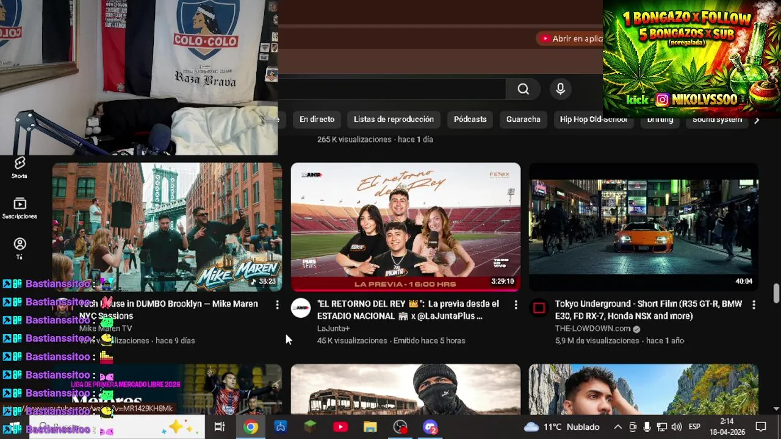Open the taskbar clock showing 2:14

pos(727,426)
